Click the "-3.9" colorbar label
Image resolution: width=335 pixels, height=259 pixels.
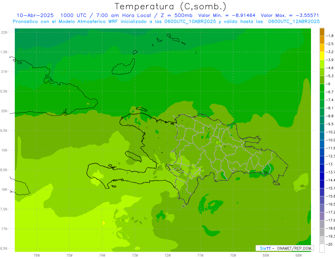(x=330, y=60)
